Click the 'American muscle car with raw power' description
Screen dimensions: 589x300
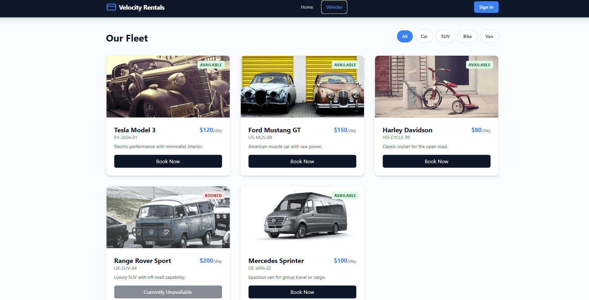285,146
